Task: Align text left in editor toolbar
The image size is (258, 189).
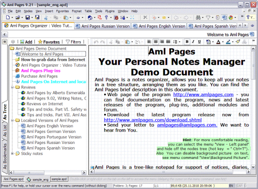Action: click(x=149, y=42)
